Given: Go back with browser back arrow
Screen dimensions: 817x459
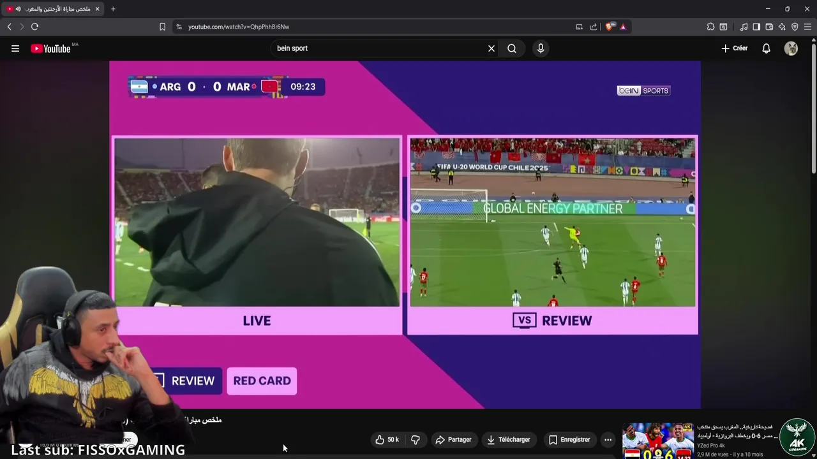Looking at the screenshot, I should pos(10,27).
